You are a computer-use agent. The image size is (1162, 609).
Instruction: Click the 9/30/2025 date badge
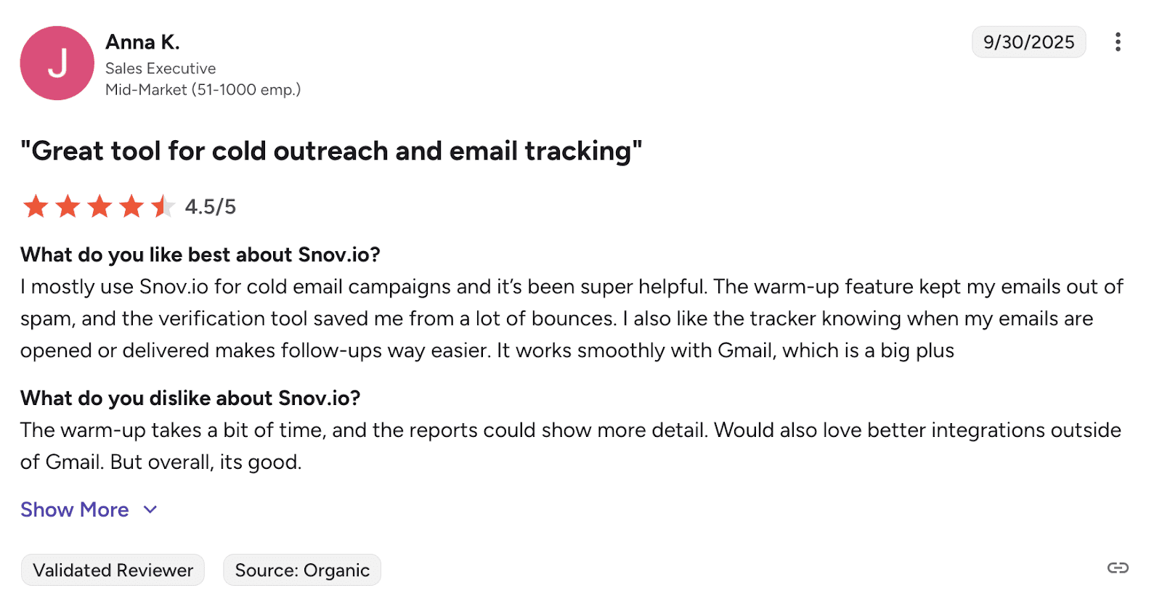pyautogui.click(x=1028, y=42)
